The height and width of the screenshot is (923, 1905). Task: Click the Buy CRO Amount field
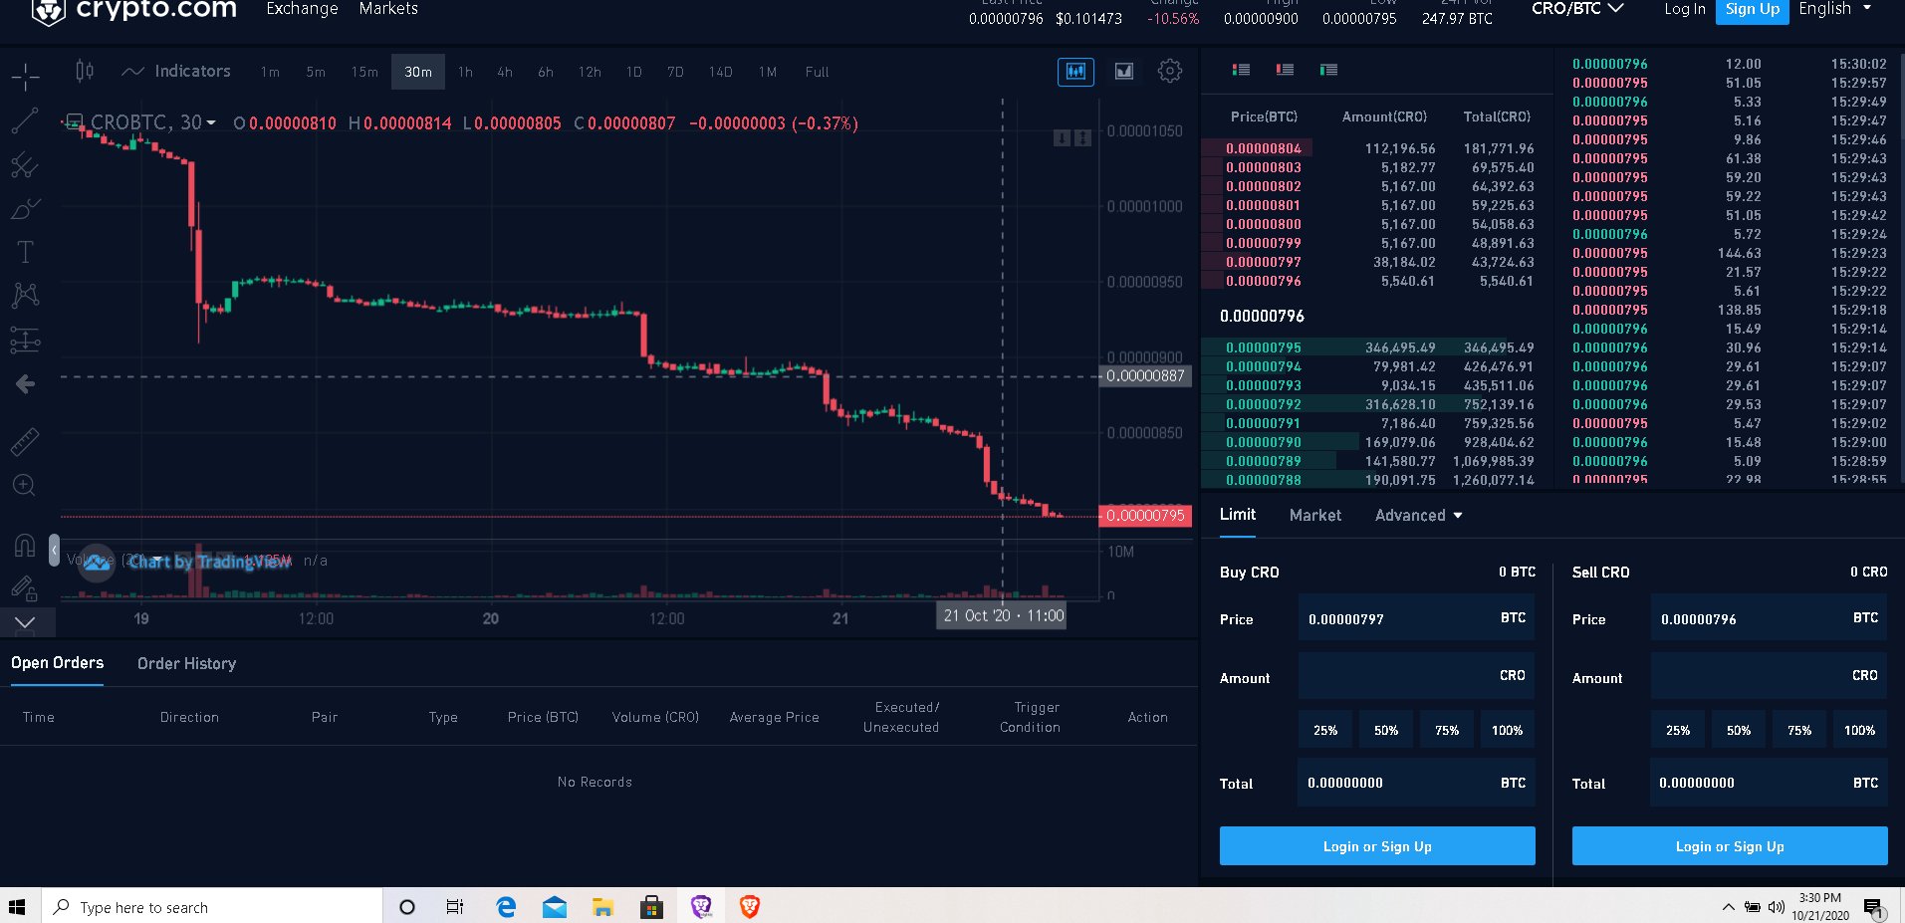click(1416, 676)
